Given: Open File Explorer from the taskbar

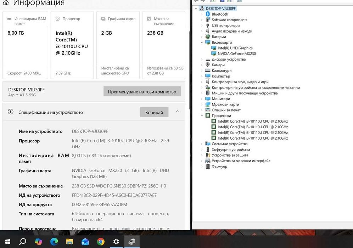Looking at the screenshot, I should click(x=69, y=242).
